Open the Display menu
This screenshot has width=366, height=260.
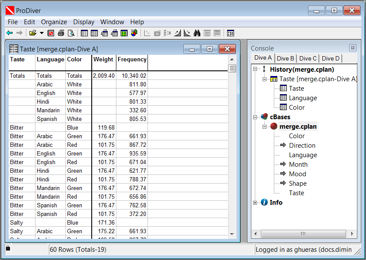coord(83,22)
